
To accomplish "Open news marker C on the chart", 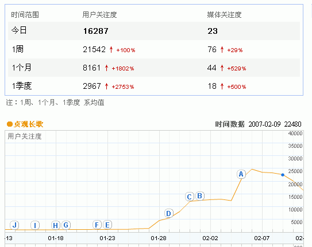I will click(x=190, y=197).
